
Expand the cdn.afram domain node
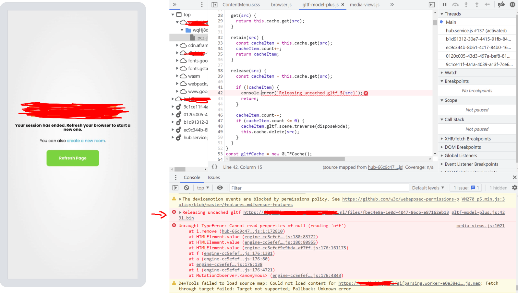(177, 45)
